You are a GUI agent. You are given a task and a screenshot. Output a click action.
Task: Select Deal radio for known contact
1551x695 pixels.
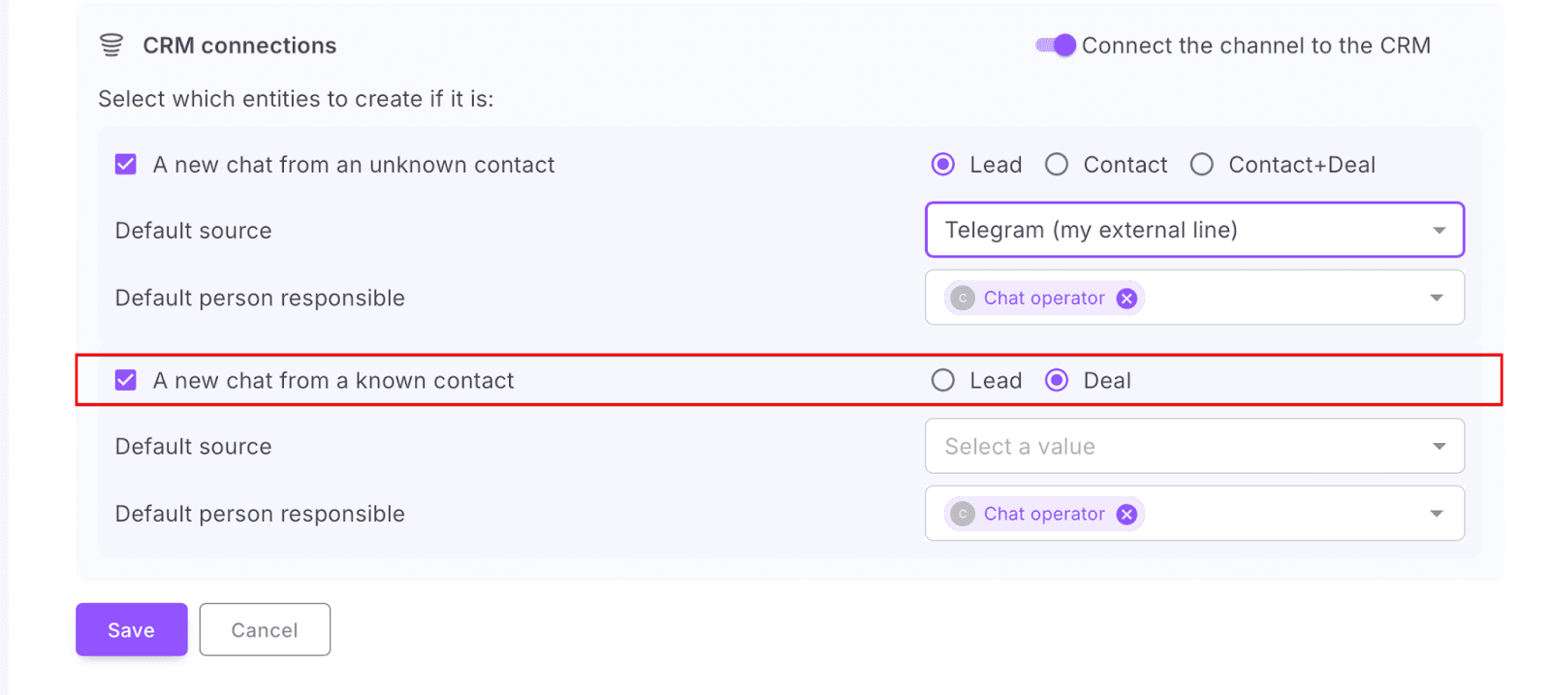[x=1057, y=381]
